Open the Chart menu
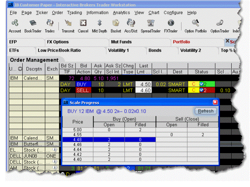250x187 pixels. pos(154,13)
